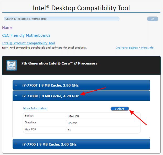Screen dimensions: 163x155
Task: Click the Intel Core i7 badge icon
Action: coord(12,65)
